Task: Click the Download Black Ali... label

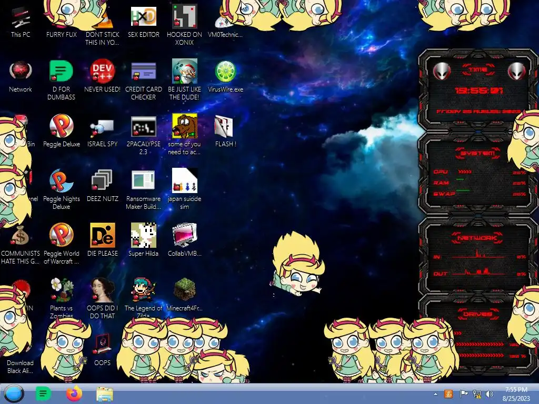Action: coord(20,367)
